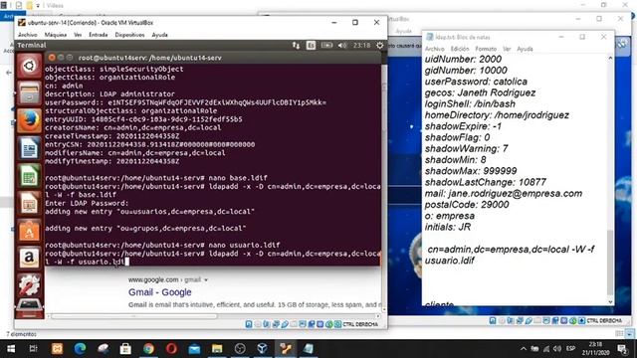
Task: Open Ver menu in Notepad
Action: click(x=507, y=49)
